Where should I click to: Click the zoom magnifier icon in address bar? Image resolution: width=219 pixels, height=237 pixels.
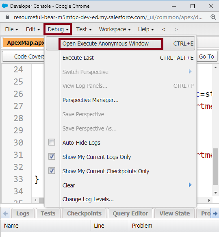(213, 17)
